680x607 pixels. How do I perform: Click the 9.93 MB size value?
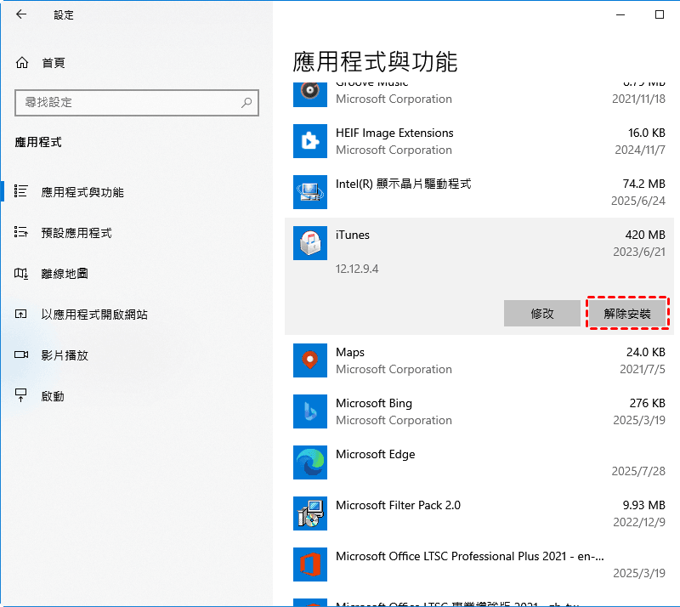click(x=644, y=505)
